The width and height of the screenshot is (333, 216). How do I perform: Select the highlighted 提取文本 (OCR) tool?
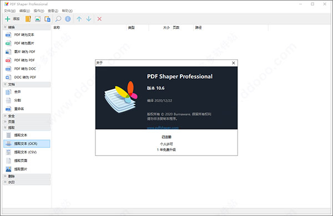tap(27, 143)
